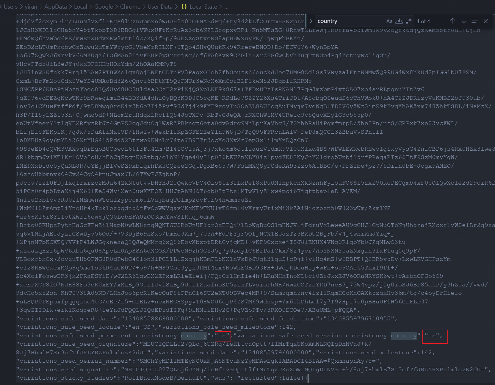Expand the replace field chevron
The width and height of the screenshot is (495, 385).
coord(311,21)
